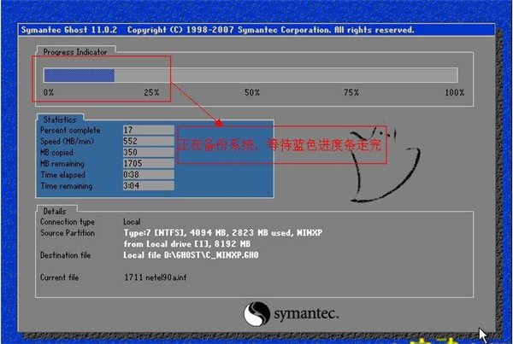Click the Percent complete value 17

tap(149, 130)
